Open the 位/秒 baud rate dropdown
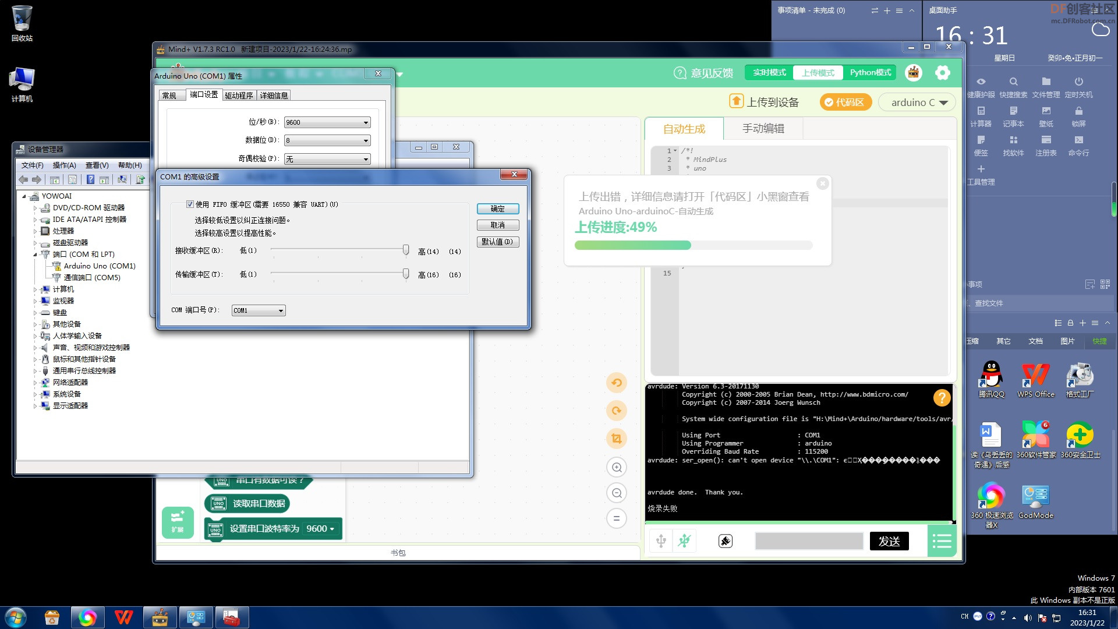The width and height of the screenshot is (1118, 629). [x=327, y=122]
